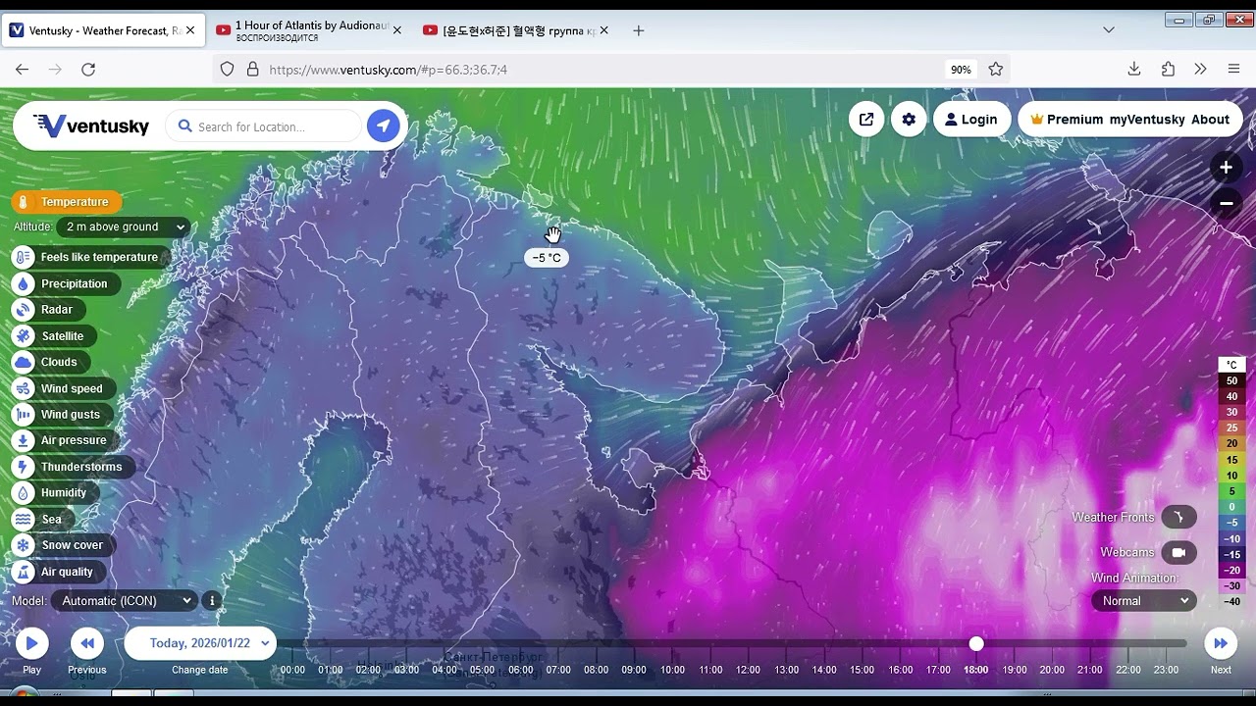Show Wind speed layer icon
The height and width of the screenshot is (706, 1256).
[x=24, y=388]
